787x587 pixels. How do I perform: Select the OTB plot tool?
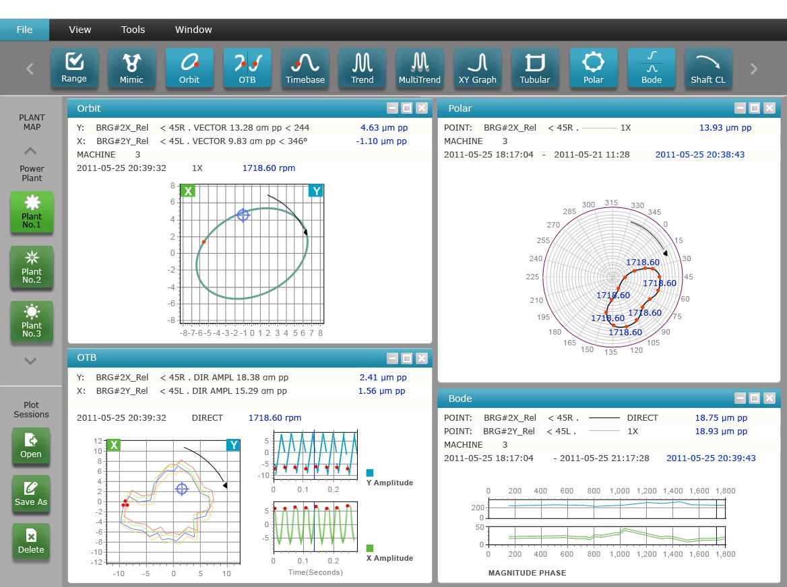(x=247, y=68)
